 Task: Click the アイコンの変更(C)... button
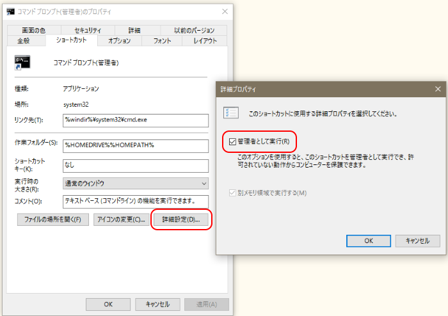121,219
